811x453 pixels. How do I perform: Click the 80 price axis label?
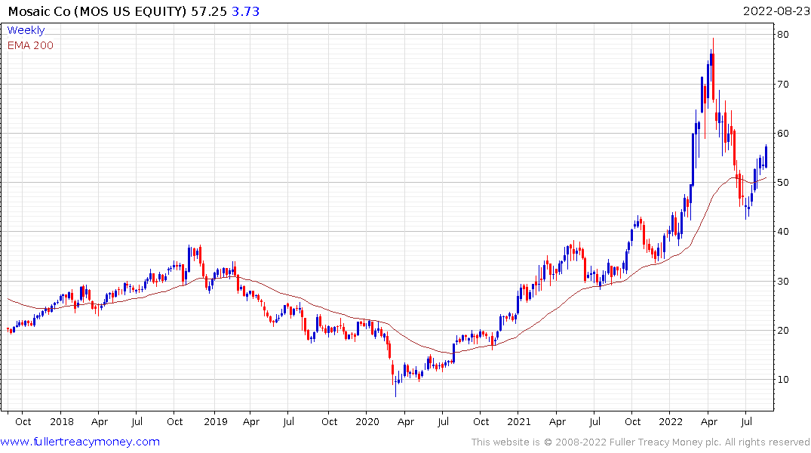pyautogui.click(x=782, y=35)
